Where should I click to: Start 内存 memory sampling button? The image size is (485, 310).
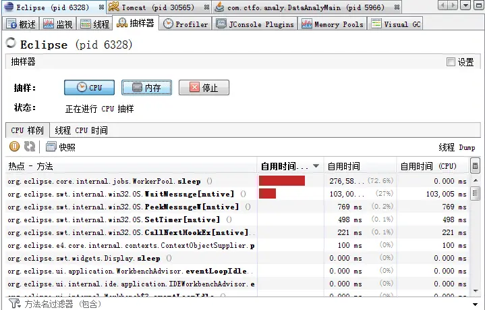tap(146, 88)
